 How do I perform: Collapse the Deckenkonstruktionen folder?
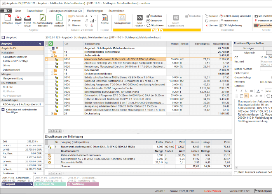[52, 74]
